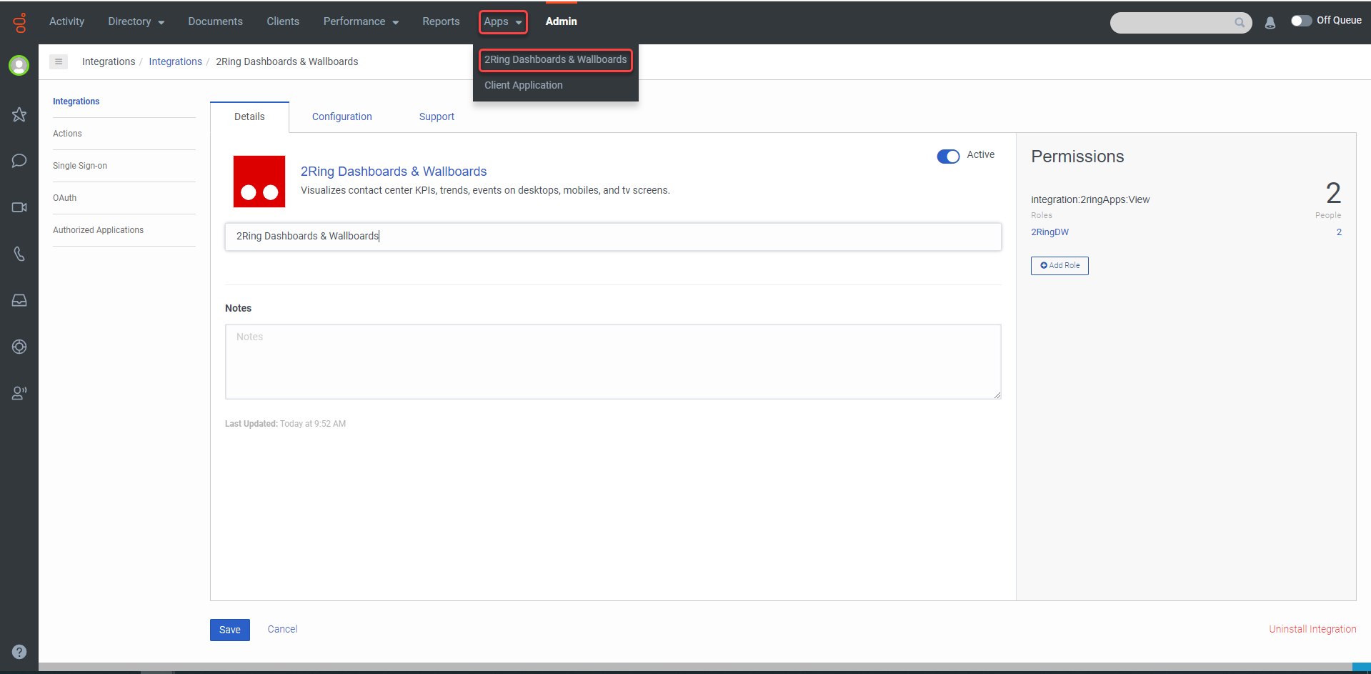1371x674 pixels.
Task: Switch to the Configuration tab
Action: pos(341,117)
